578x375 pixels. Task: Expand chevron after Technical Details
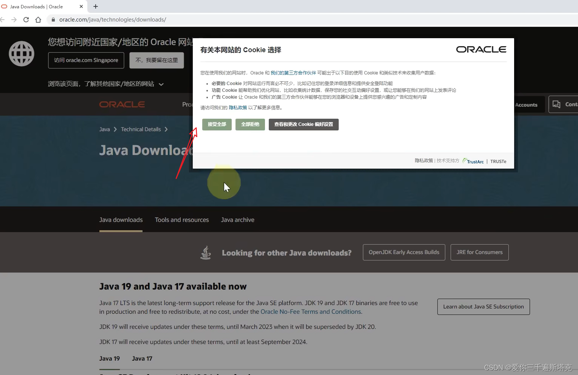166,129
